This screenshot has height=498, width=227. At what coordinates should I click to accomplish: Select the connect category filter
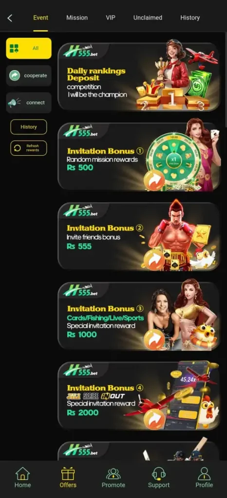tap(29, 103)
